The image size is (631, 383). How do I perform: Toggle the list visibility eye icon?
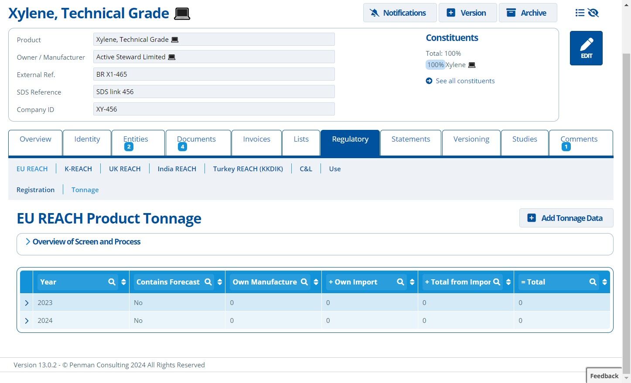point(587,13)
